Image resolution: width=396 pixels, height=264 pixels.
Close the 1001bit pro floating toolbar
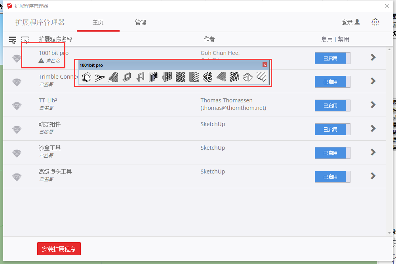[265, 64]
